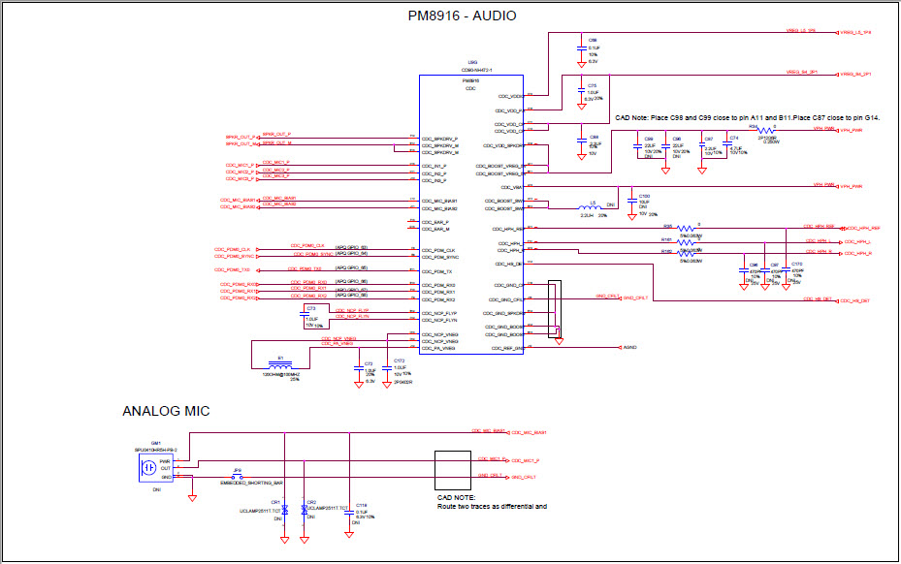Select capacitor C87 2.2UF marked DNI
The image size is (901, 564).
point(701,146)
